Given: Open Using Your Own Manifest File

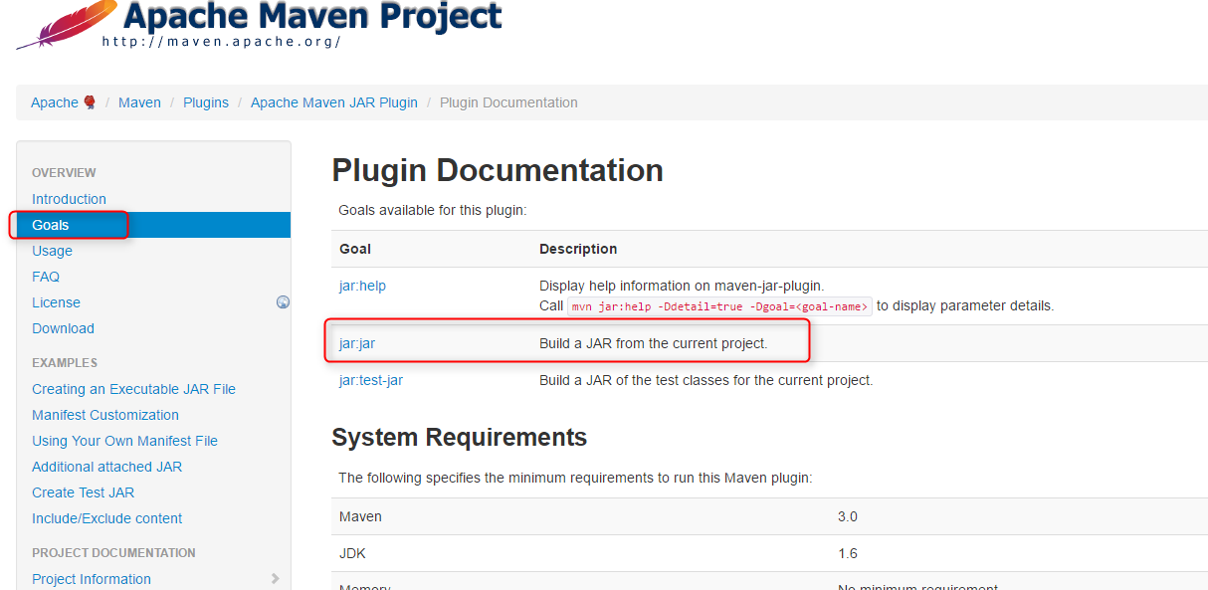Looking at the screenshot, I should [124, 441].
